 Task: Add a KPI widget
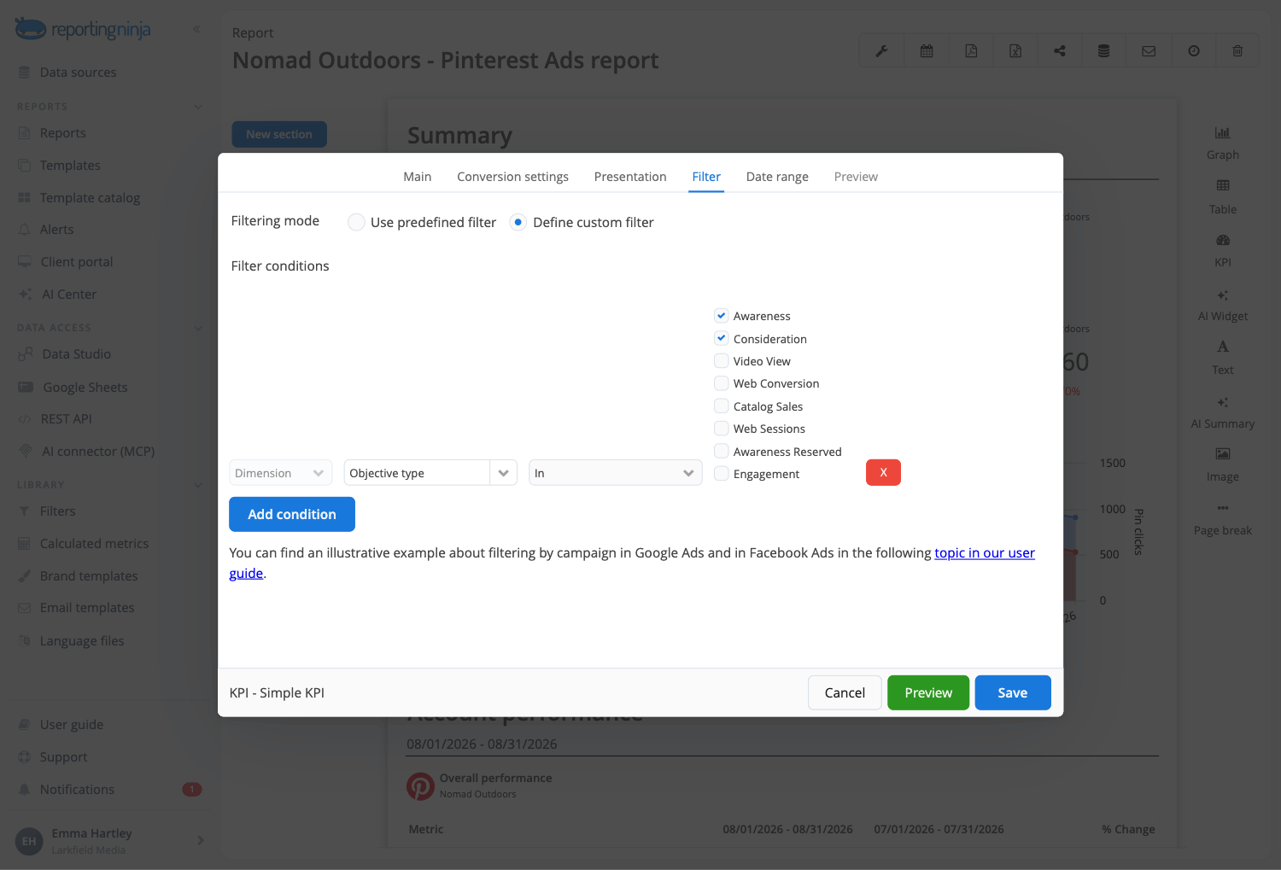click(x=1223, y=251)
